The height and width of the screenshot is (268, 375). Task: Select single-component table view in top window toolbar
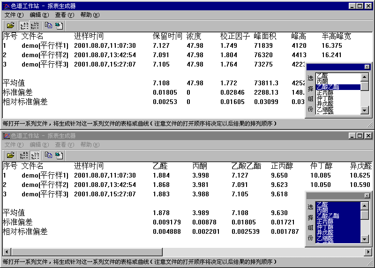pyautogui.click(x=24, y=26)
